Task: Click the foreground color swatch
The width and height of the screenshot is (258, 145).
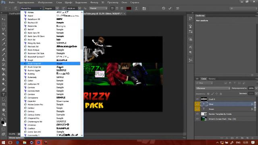Action: click(2, 122)
